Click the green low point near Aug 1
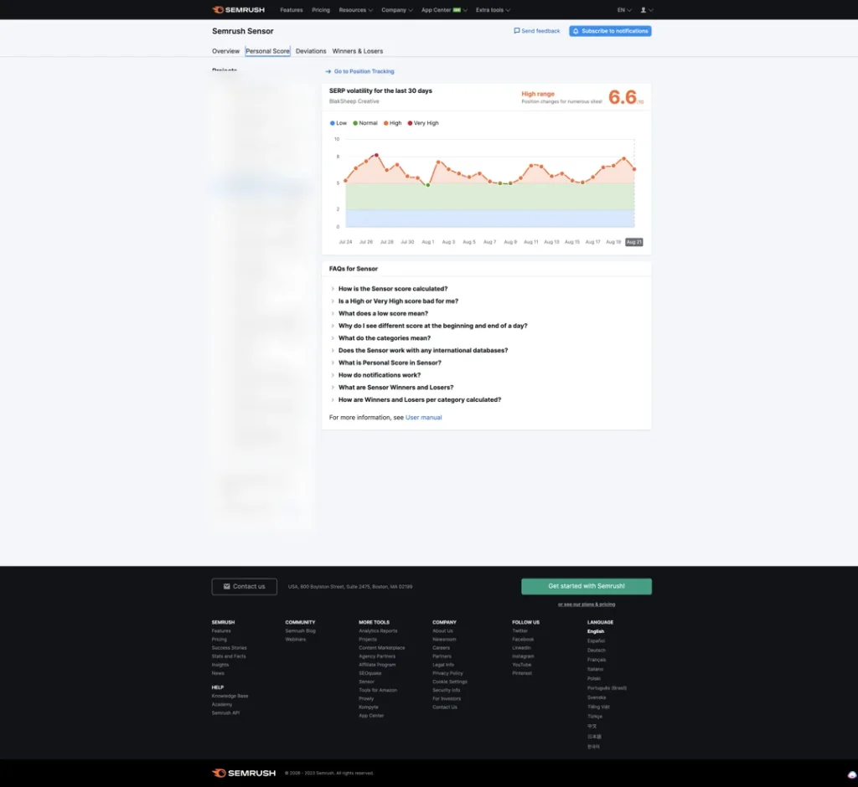The height and width of the screenshot is (787, 858). 428,185
